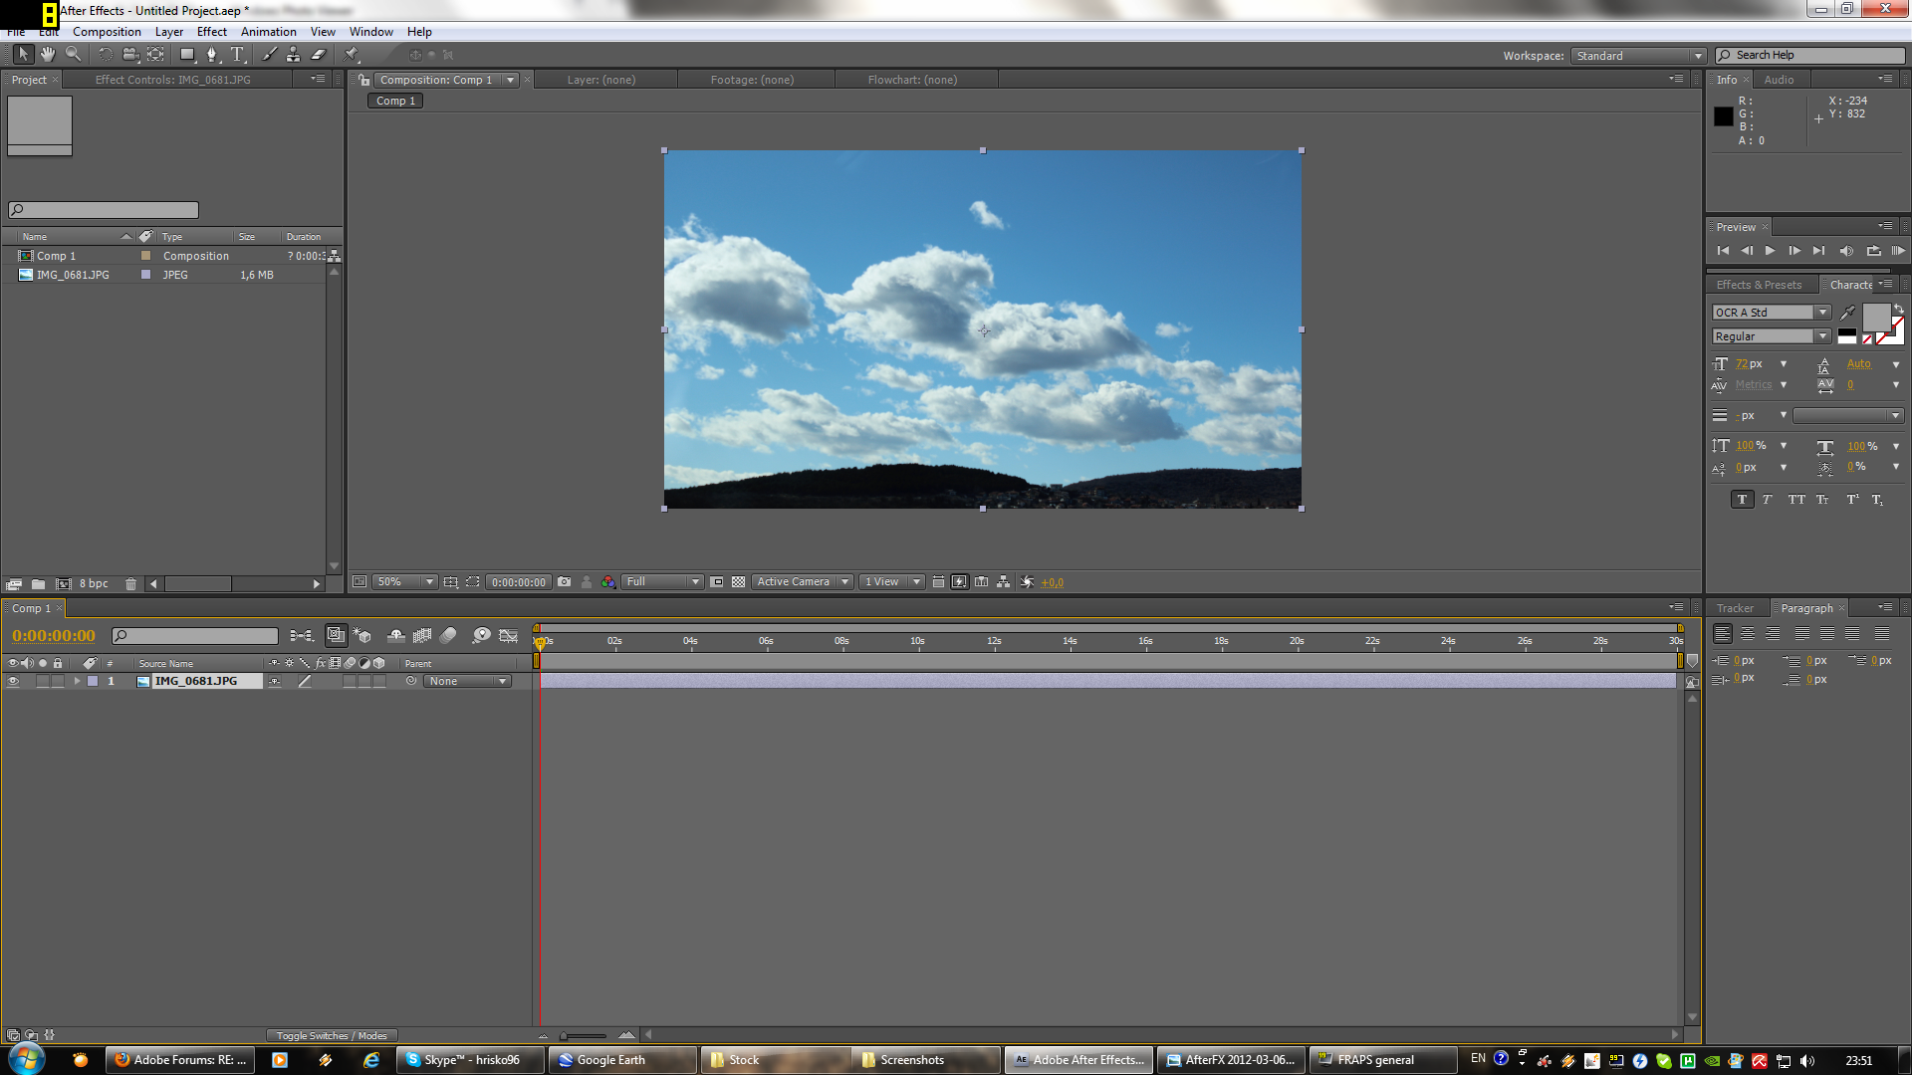Click the black and white default colors swatch

click(1847, 336)
